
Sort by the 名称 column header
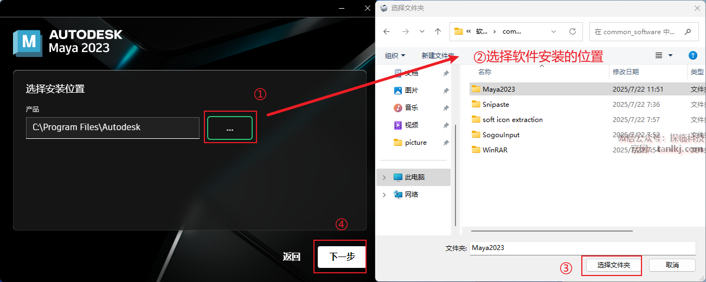[x=484, y=72]
